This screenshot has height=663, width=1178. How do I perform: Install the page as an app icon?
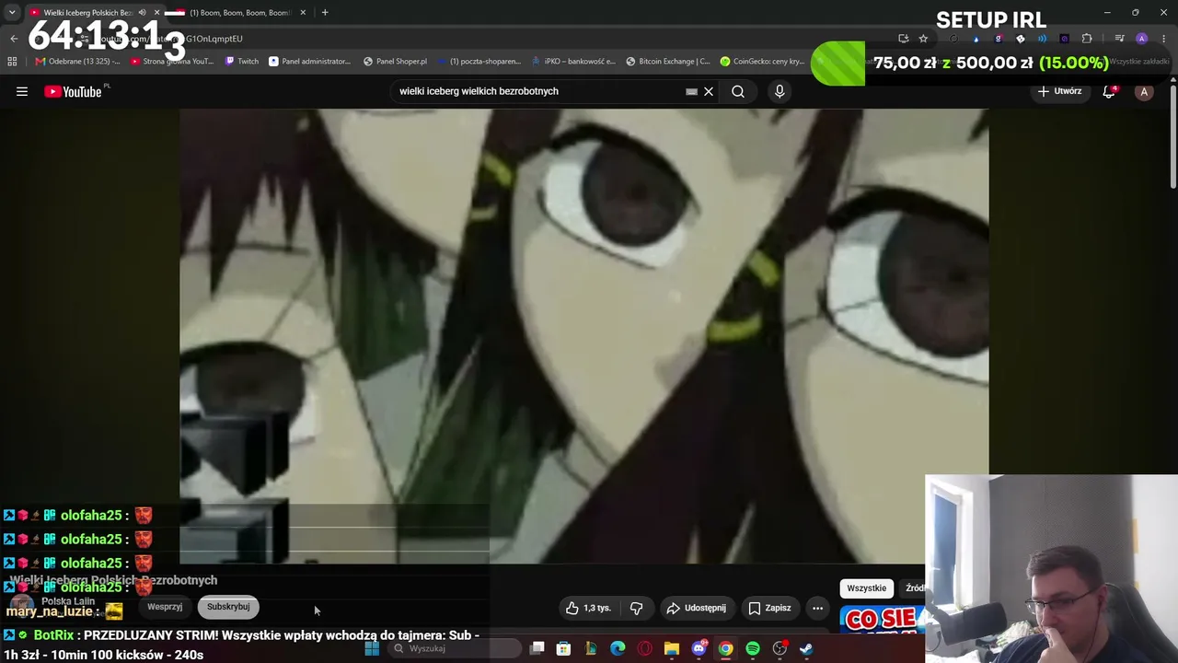903,39
